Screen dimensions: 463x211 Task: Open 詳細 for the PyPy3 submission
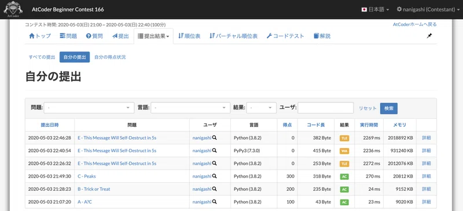pyautogui.click(x=426, y=150)
